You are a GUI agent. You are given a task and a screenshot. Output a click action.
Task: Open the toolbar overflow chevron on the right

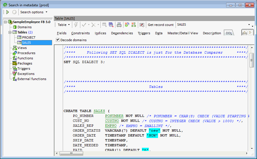click(x=253, y=26)
